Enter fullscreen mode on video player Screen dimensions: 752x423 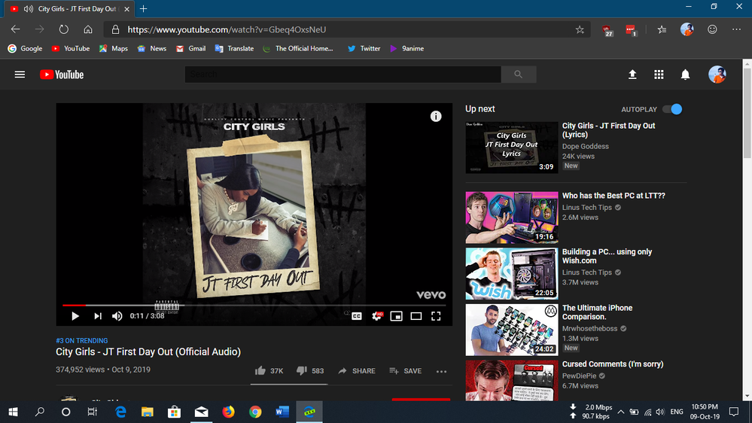pos(435,316)
